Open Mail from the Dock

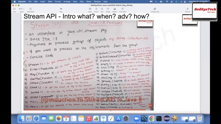(44, 118)
